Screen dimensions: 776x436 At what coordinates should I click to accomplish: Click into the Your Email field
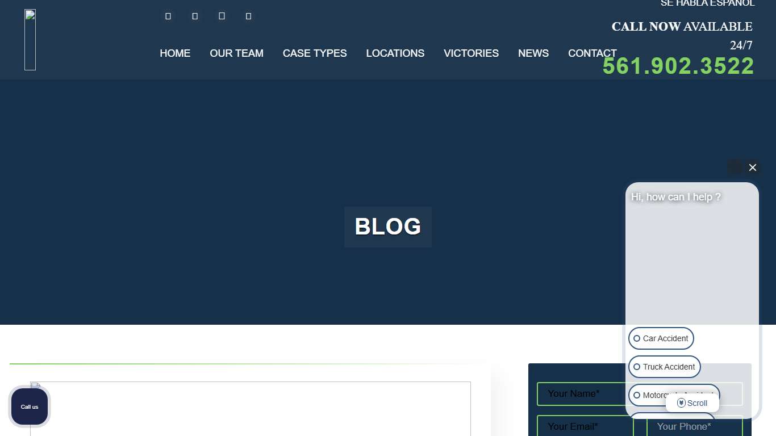[585, 426]
